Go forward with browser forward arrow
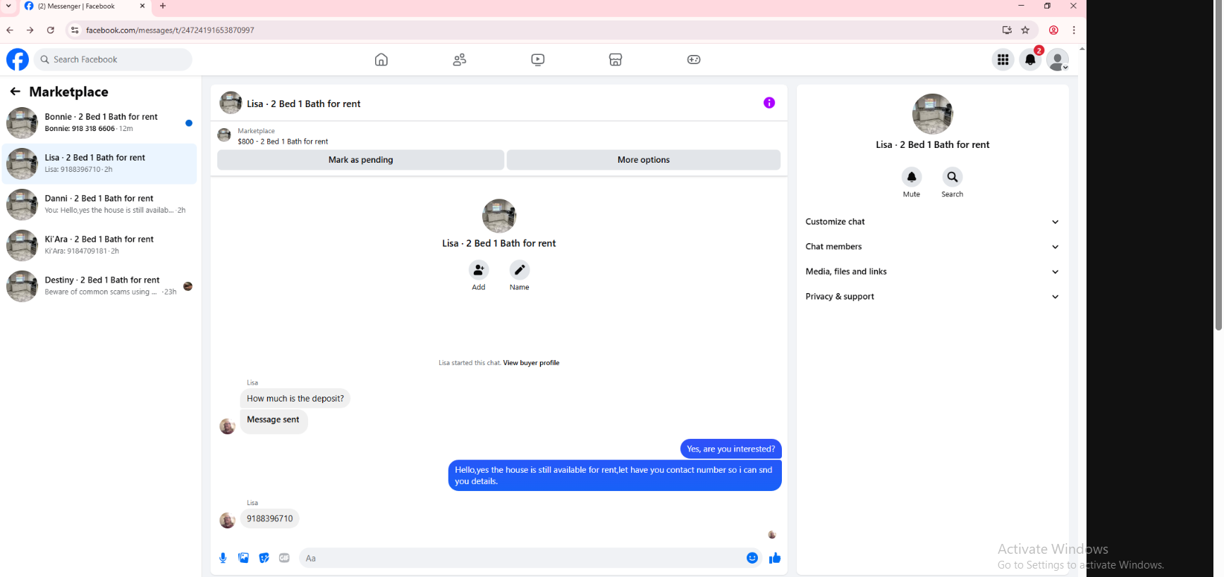This screenshot has width=1224, height=577. 30,30
